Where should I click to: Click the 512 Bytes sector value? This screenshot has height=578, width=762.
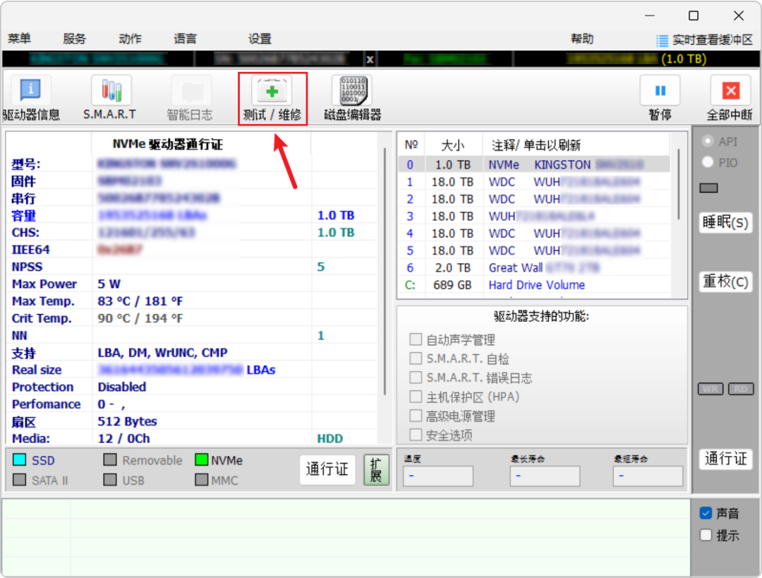pyautogui.click(x=127, y=421)
